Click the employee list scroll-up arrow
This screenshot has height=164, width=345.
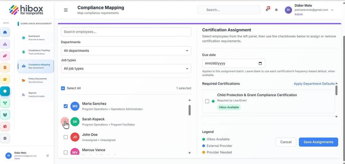[x=189, y=100]
